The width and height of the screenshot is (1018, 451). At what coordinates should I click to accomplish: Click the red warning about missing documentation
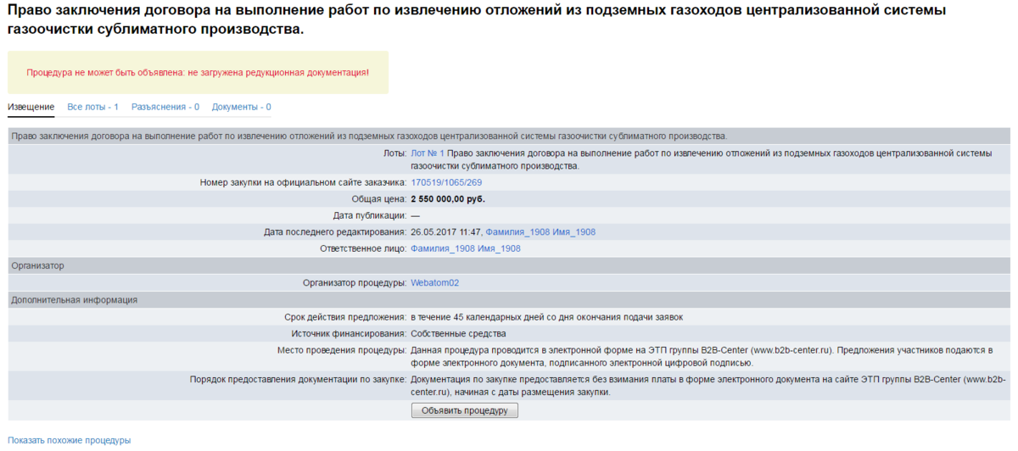click(198, 73)
